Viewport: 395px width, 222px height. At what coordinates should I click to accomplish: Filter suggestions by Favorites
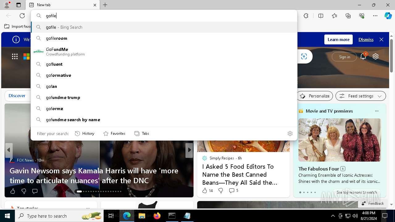coord(114,134)
